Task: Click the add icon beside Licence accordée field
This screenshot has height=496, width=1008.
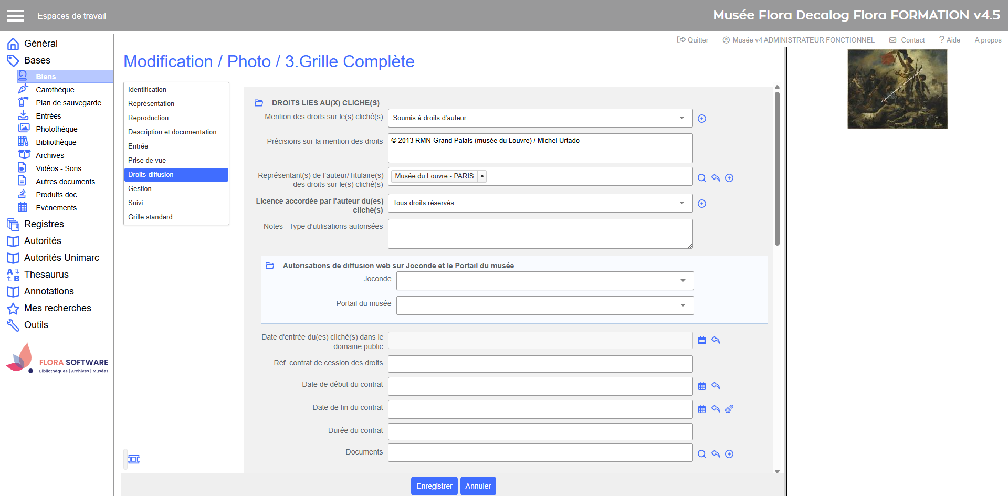Action: click(702, 204)
